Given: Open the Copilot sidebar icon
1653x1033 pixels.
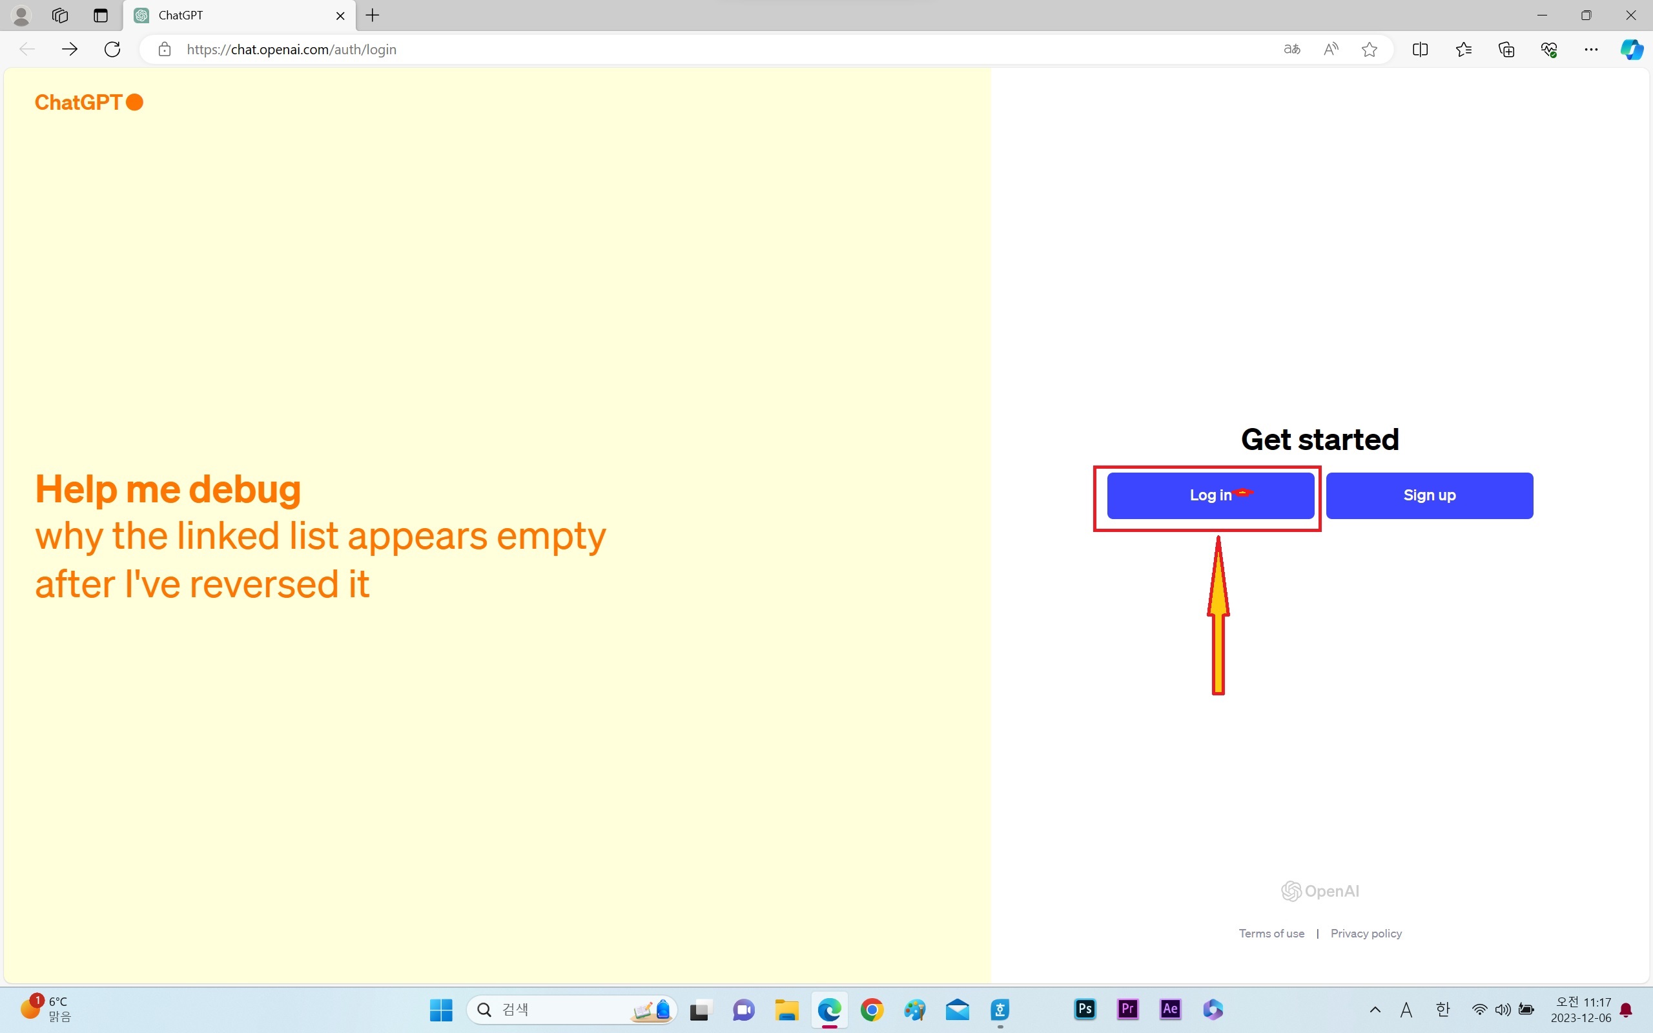Looking at the screenshot, I should click(1632, 49).
